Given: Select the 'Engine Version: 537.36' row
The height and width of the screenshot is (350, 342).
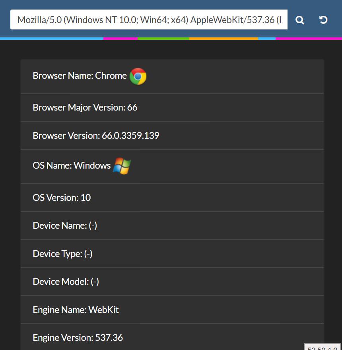Looking at the screenshot, I should tap(172, 337).
